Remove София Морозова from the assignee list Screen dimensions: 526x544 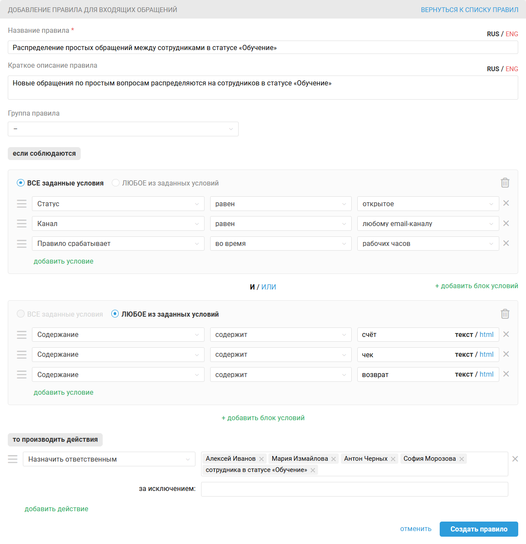point(462,459)
